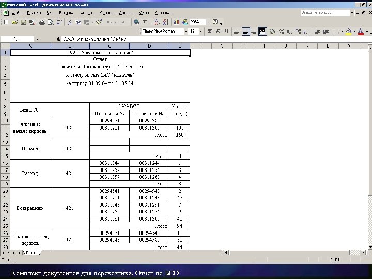Save the workbook using the floppy icon

(x=23, y=22)
